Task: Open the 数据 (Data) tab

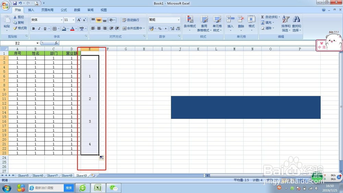Action: click(x=77, y=10)
